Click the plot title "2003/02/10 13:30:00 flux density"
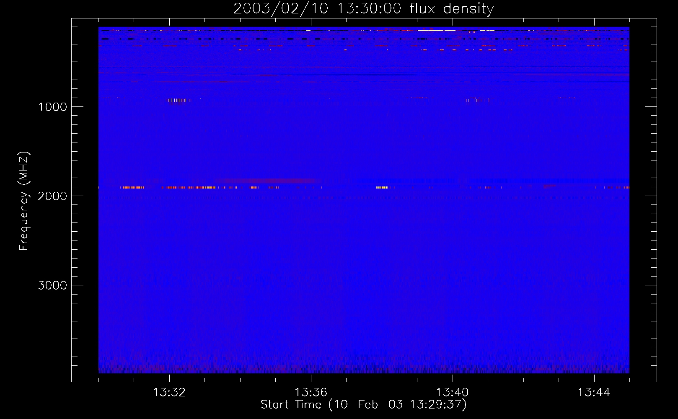 (x=363, y=9)
